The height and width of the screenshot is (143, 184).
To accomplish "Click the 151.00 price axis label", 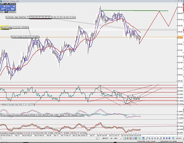I will (180, 7).
